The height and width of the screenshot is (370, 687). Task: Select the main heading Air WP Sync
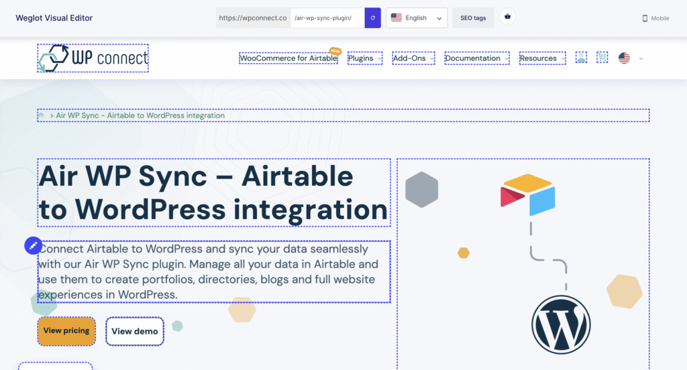point(214,192)
